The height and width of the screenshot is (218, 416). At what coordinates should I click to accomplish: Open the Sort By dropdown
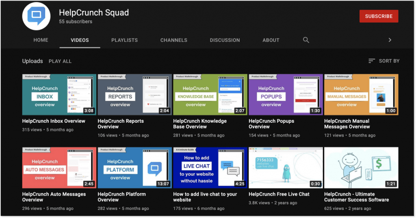coord(384,61)
